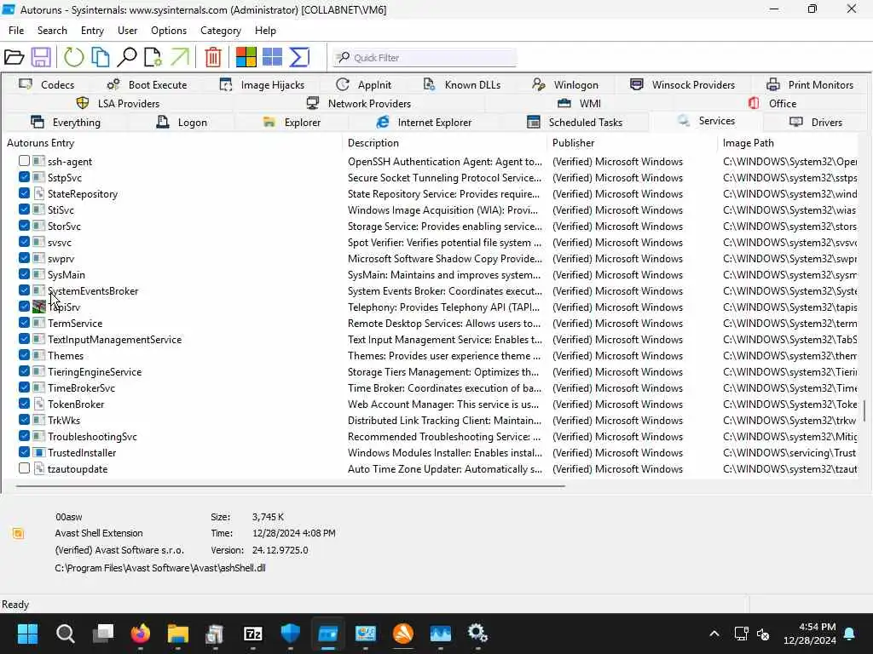The width and height of the screenshot is (873, 654).
Task: Switch to the Logon tab
Action: pyautogui.click(x=182, y=123)
